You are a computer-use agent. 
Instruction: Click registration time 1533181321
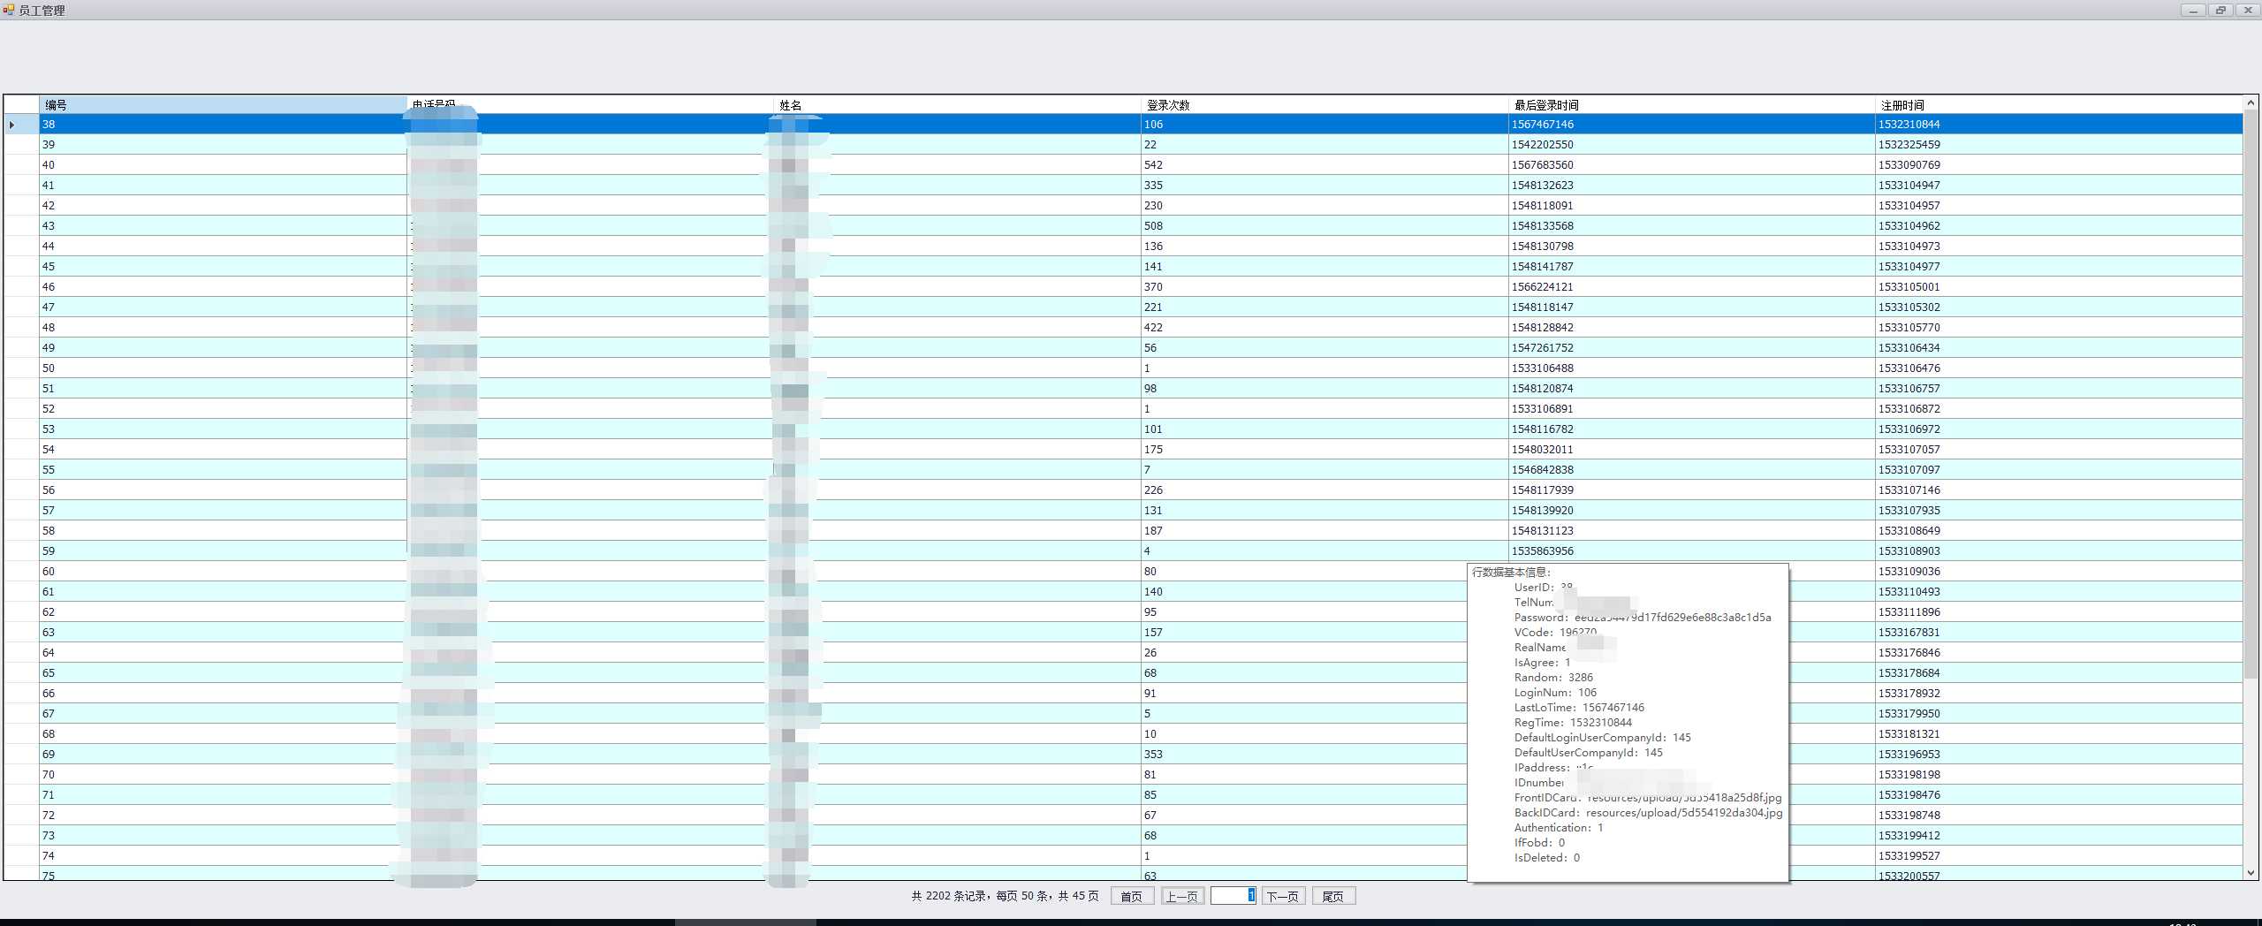coord(2059,733)
